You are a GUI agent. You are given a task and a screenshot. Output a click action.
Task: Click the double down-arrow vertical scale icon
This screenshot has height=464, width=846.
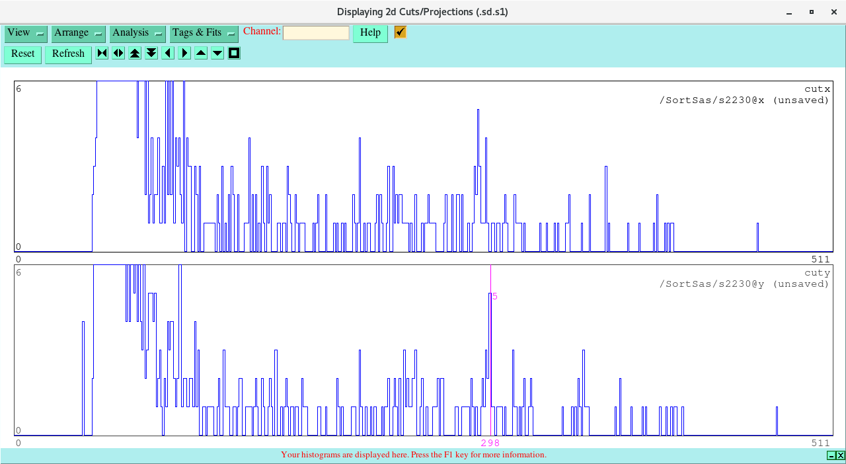(151, 54)
